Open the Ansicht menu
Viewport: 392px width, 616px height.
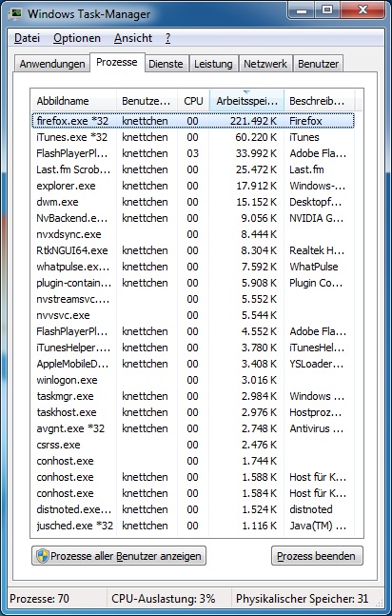pos(133,38)
